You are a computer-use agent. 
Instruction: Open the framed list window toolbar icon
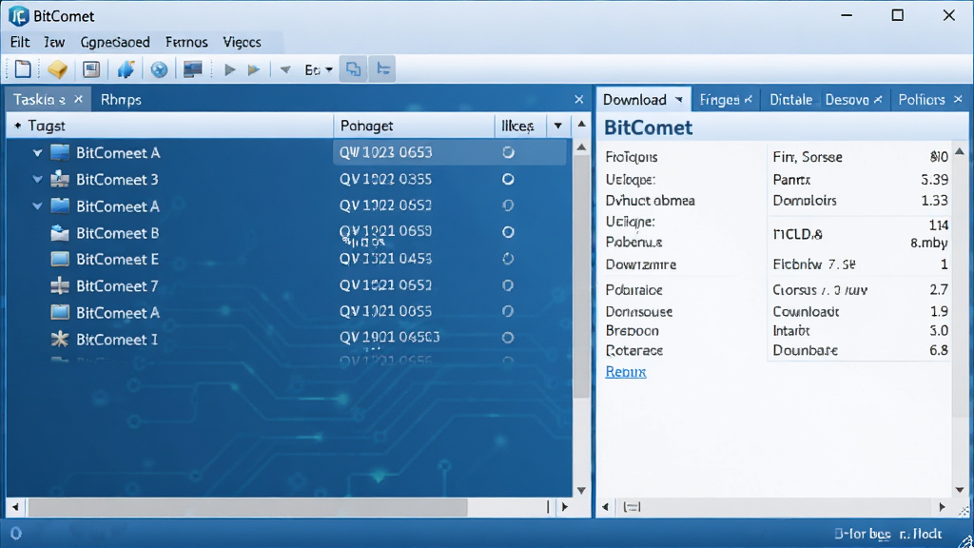(91, 68)
